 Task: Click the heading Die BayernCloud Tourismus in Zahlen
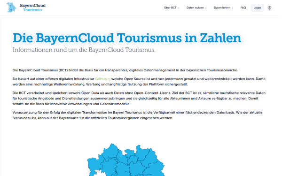tap(127, 38)
